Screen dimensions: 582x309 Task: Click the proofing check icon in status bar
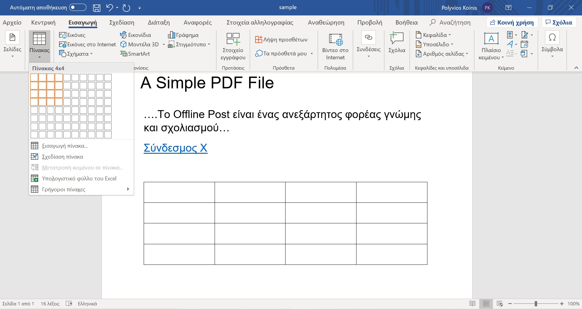(x=69, y=304)
